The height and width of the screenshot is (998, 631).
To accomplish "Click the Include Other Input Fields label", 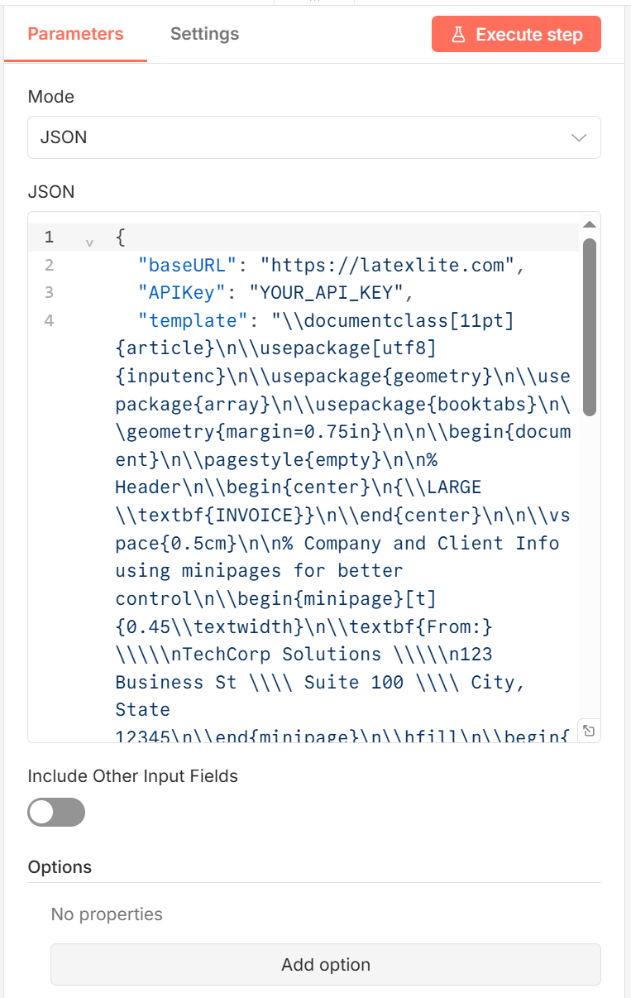I will 132,776.
